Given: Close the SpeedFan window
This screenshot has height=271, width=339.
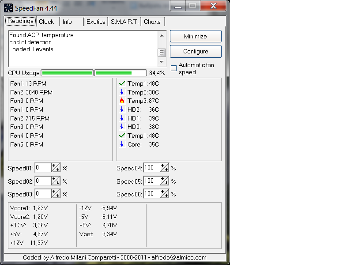Looking at the screenshot, I should (213, 6).
